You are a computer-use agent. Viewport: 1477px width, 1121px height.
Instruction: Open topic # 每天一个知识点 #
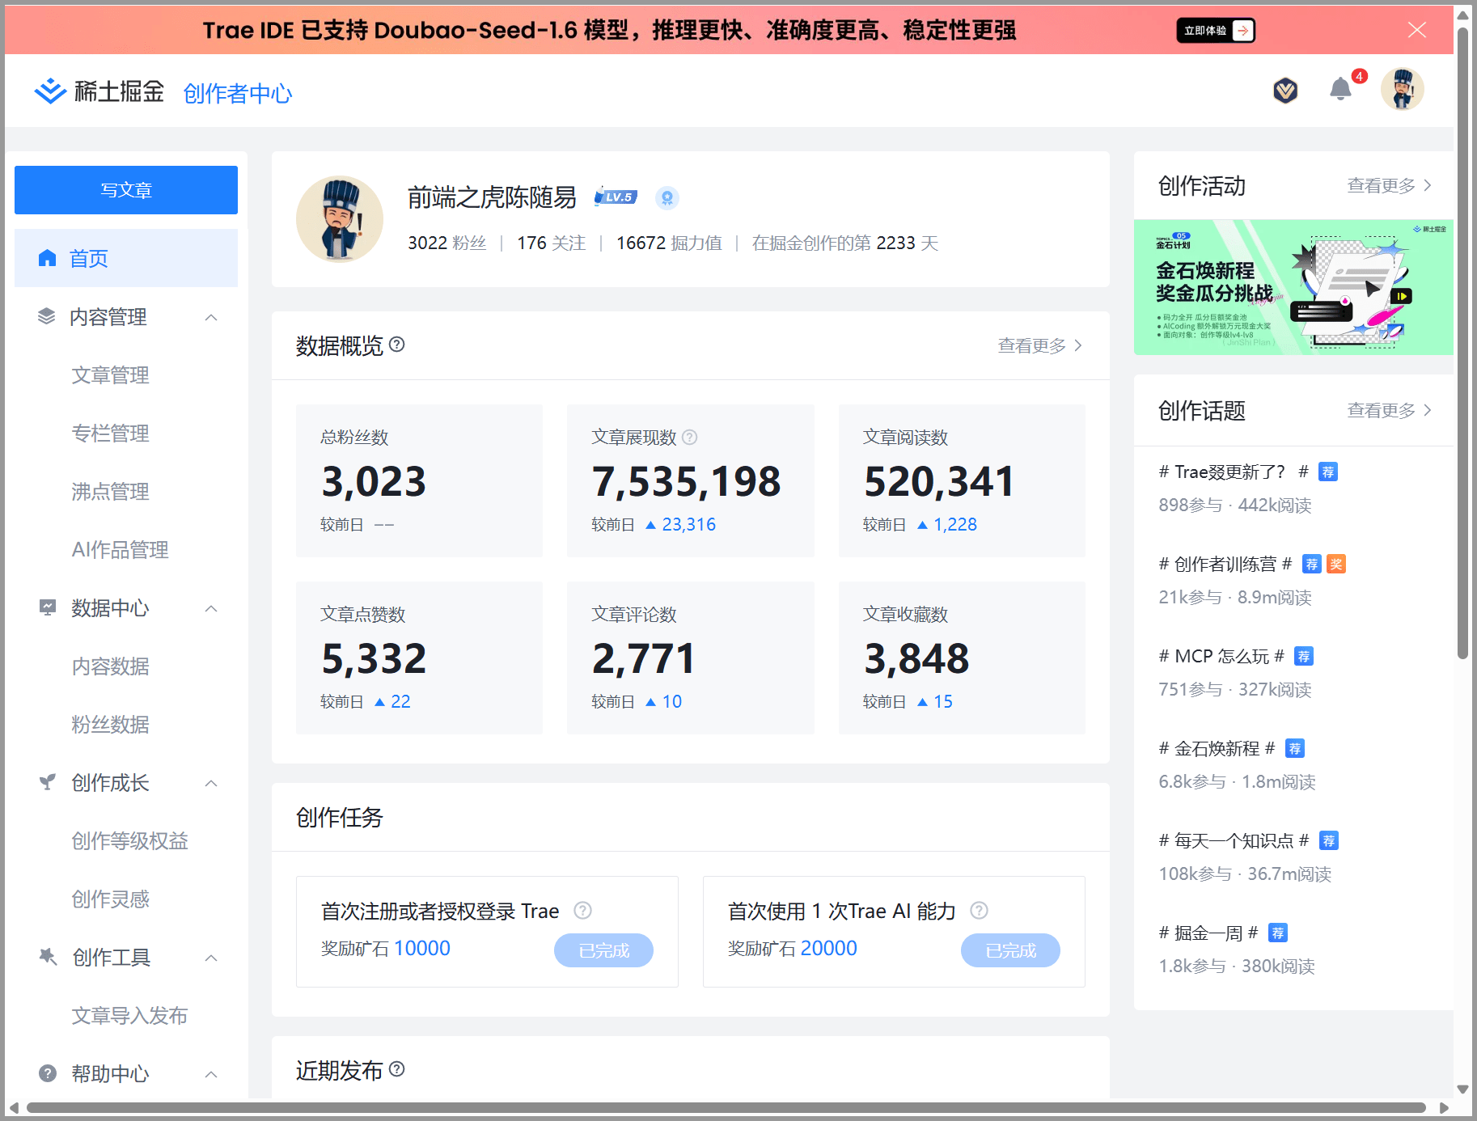point(1234,840)
